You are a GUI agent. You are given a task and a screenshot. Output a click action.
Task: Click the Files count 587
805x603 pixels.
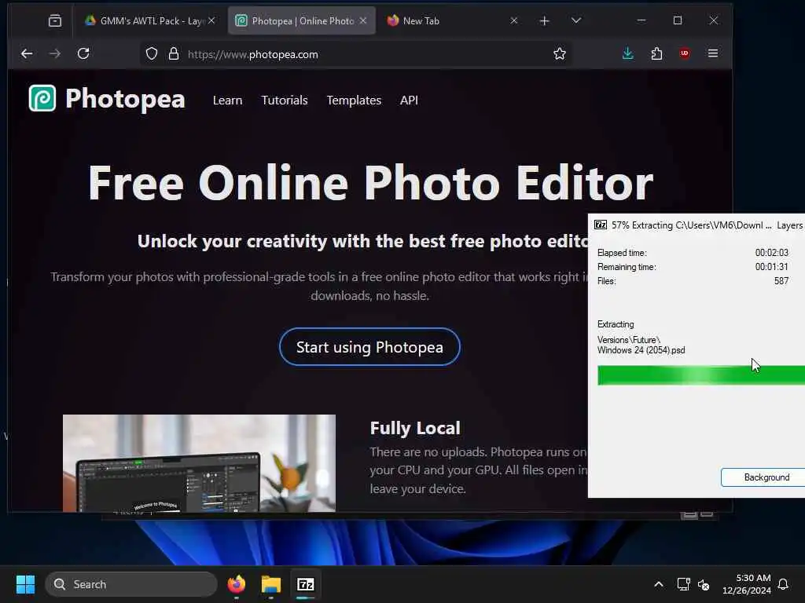point(781,280)
